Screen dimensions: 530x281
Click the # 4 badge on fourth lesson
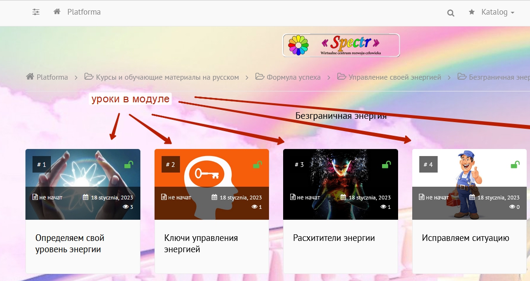click(428, 165)
